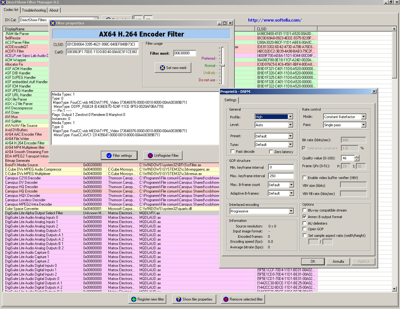The image size is (400, 309).
Task: Click Filter properties window title icon
Action: [x=53, y=23]
